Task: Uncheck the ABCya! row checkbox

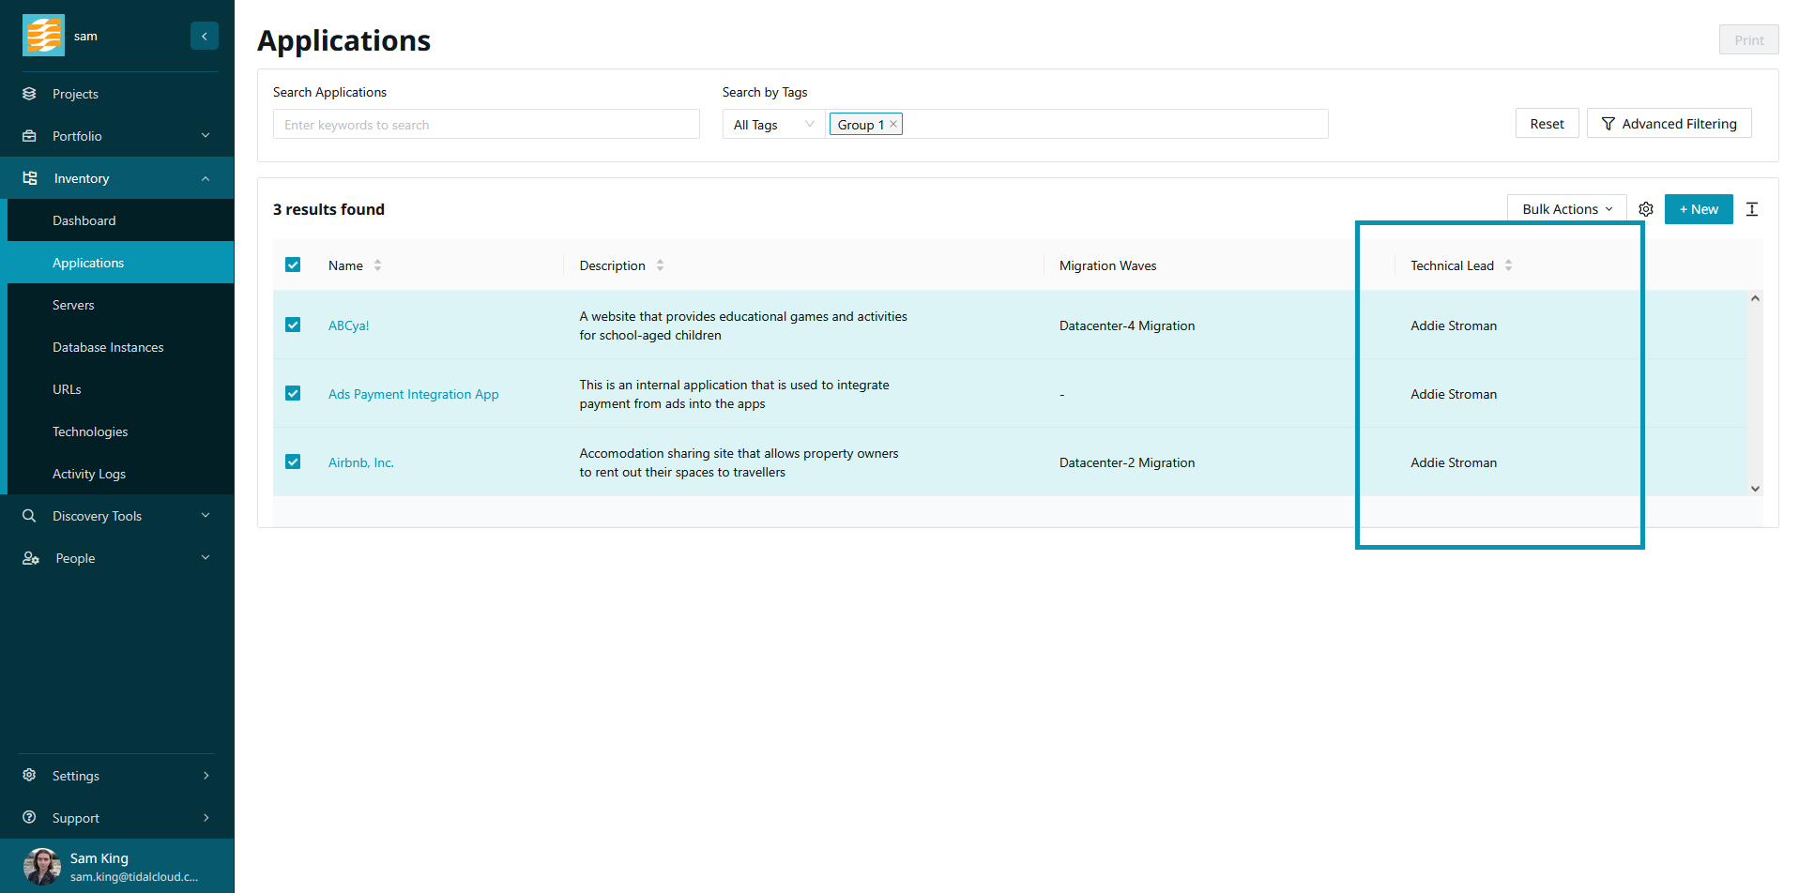Action: pyautogui.click(x=293, y=325)
